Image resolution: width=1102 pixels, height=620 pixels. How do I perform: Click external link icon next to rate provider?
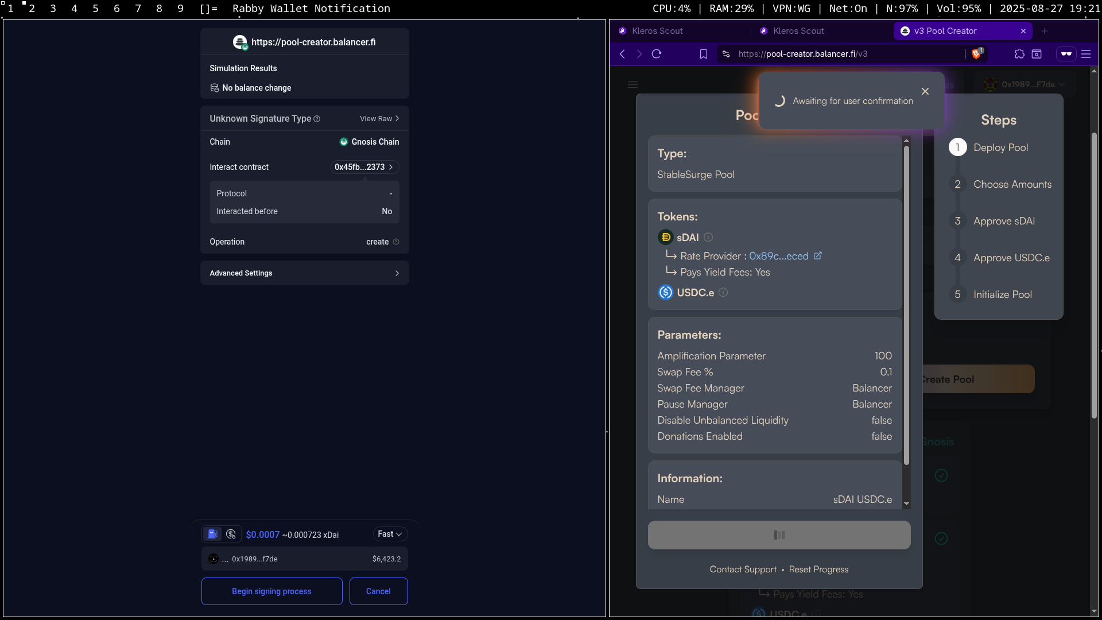tap(818, 255)
